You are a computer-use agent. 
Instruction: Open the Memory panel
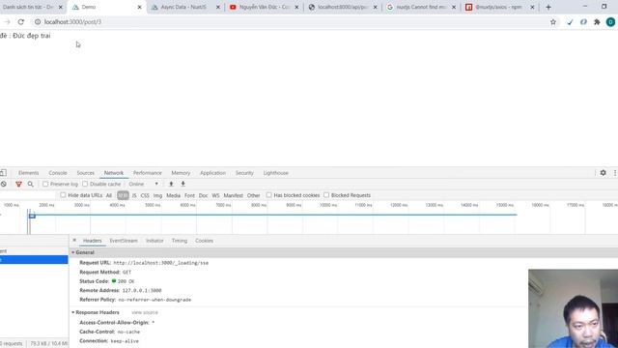coord(181,173)
